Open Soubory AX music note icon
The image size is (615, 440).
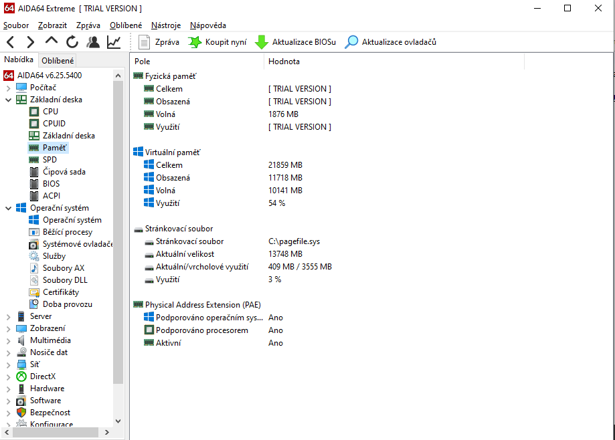(34, 268)
